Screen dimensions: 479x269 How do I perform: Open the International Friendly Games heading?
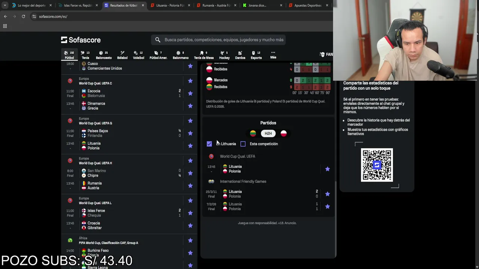(243, 182)
